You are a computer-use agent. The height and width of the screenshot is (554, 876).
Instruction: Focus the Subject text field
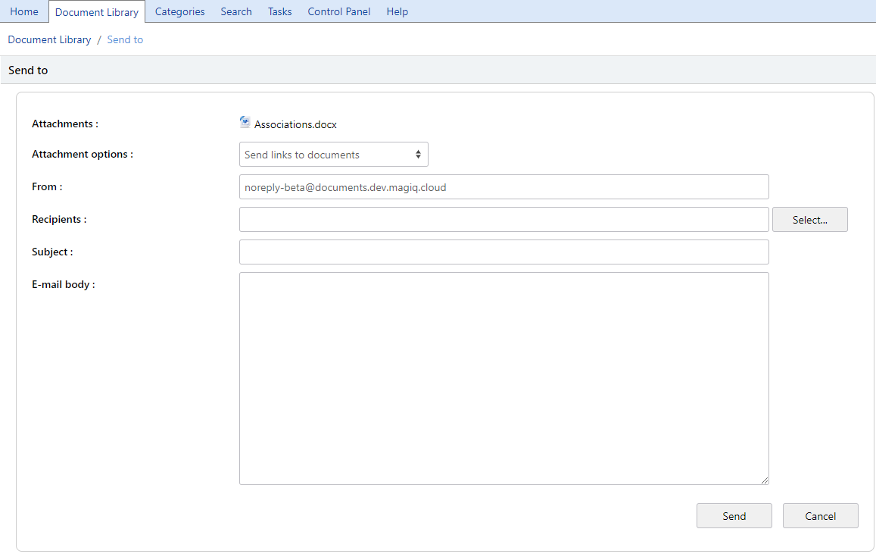503,252
